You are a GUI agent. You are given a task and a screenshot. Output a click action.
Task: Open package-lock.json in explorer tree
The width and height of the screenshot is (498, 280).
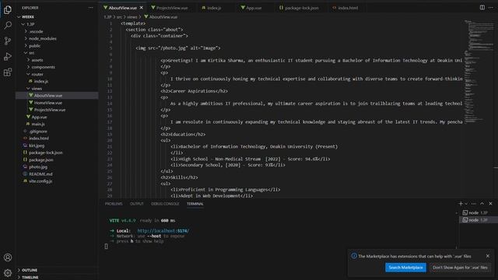(57, 152)
